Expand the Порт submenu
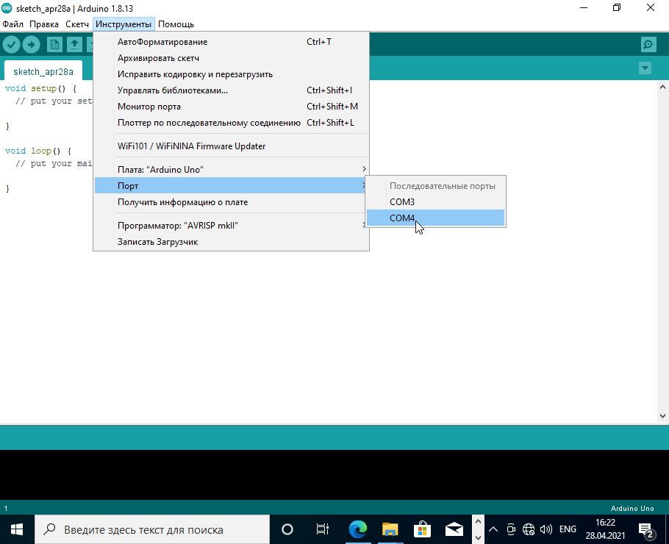This screenshot has width=669, height=544. 231,185
